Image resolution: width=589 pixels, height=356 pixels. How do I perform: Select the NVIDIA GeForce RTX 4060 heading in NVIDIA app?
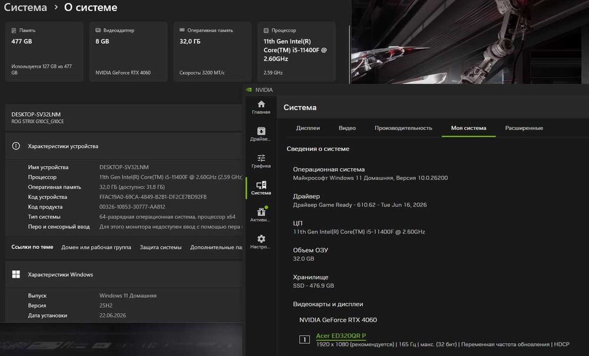pyautogui.click(x=338, y=320)
